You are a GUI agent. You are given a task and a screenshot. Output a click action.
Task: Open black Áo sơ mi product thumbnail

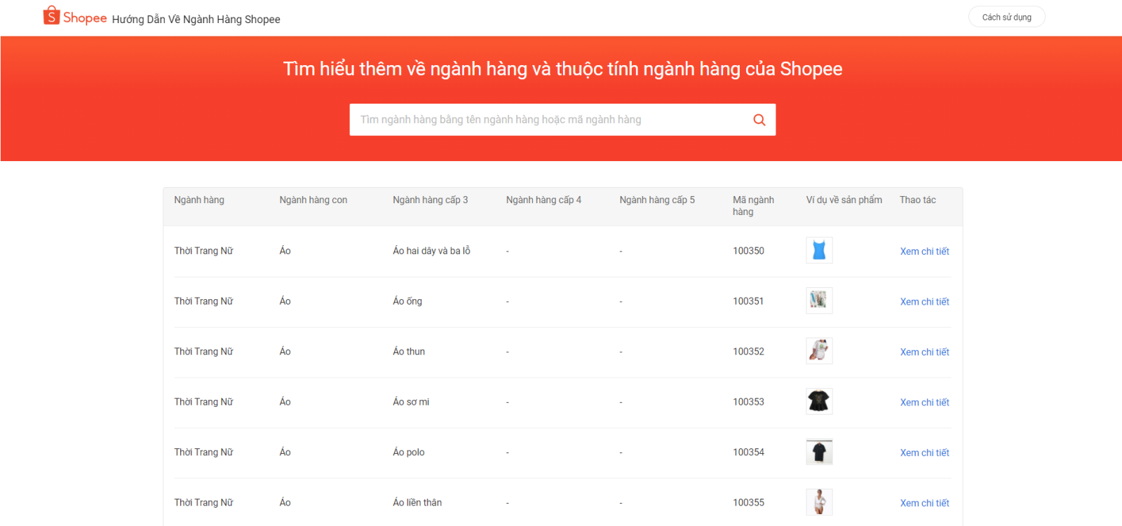tap(819, 402)
